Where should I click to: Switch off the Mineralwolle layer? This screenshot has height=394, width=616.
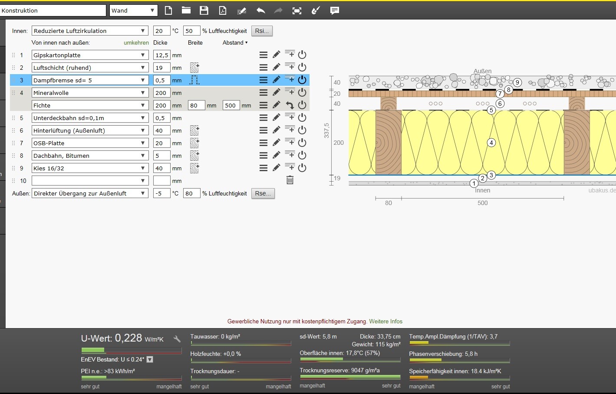(302, 93)
